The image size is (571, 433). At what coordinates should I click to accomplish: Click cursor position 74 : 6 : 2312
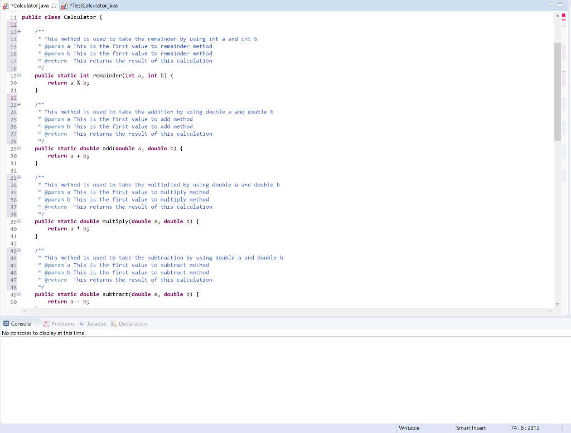525,428
